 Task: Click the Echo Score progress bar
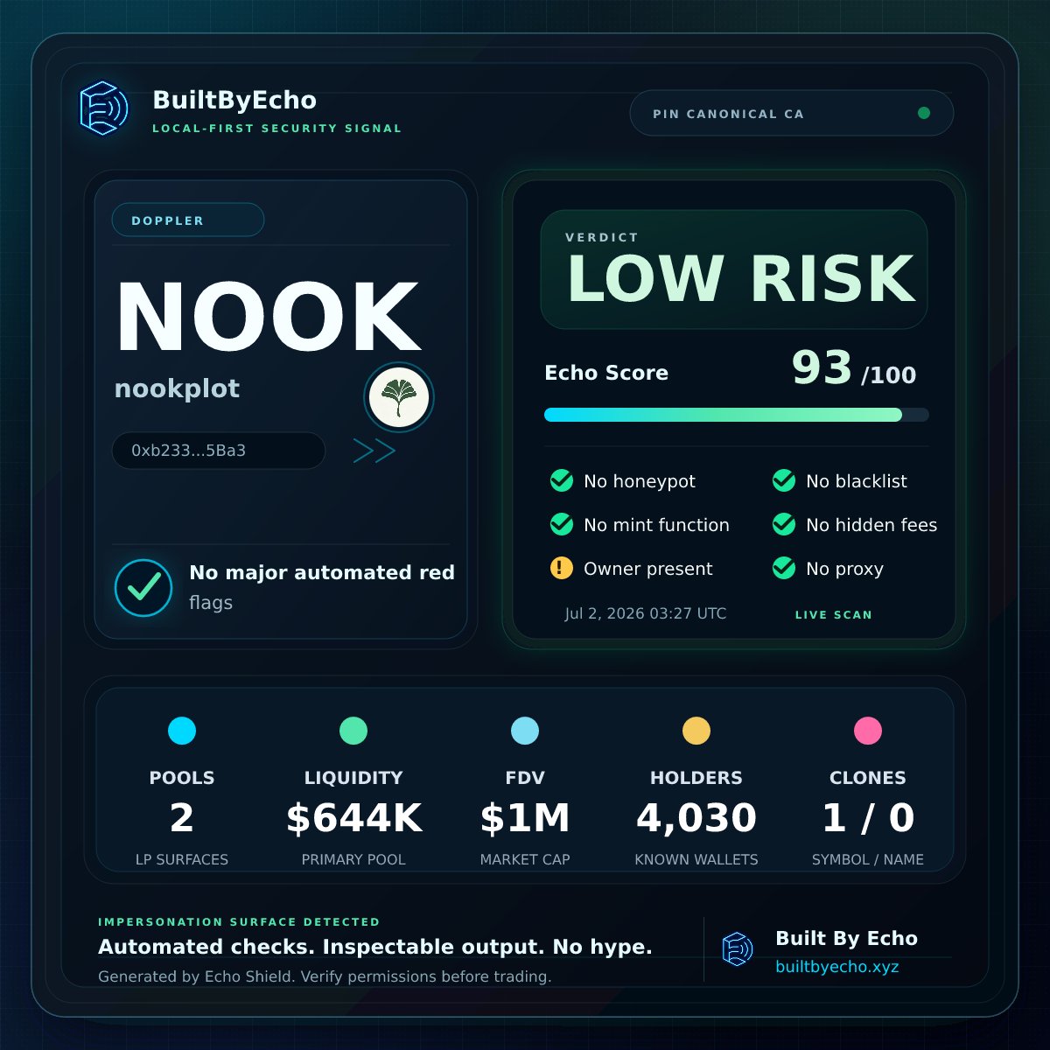coord(737,415)
